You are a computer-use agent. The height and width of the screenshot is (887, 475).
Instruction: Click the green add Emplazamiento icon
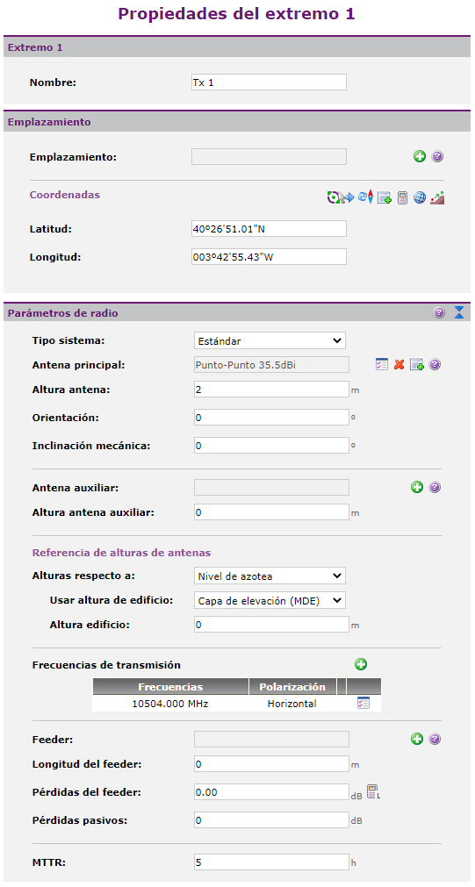click(x=419, y=157)
